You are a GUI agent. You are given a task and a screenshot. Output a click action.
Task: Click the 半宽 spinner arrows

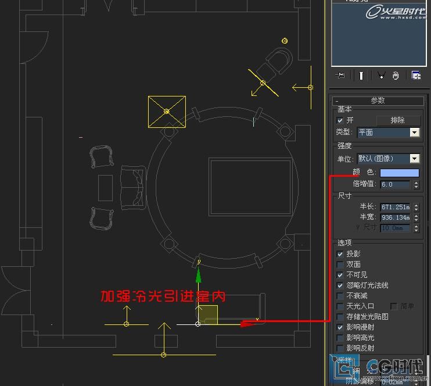(416, 218)
